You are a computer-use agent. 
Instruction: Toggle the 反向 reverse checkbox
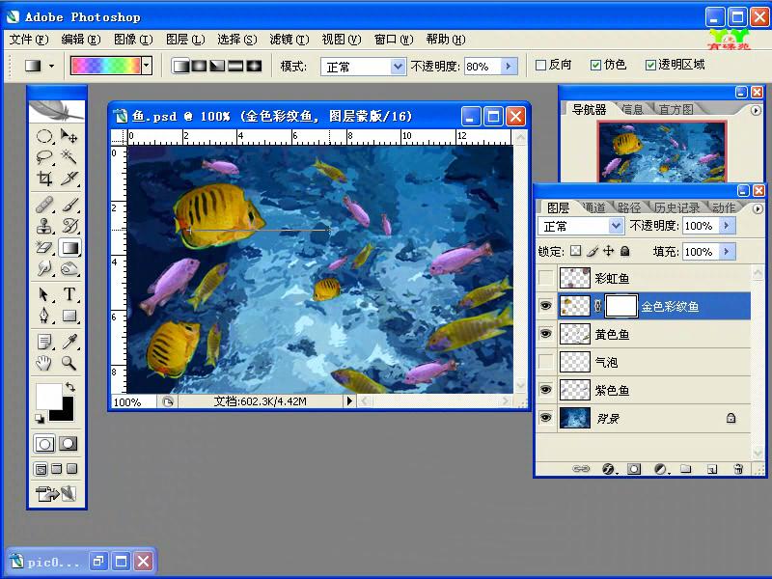click(540, 65)
